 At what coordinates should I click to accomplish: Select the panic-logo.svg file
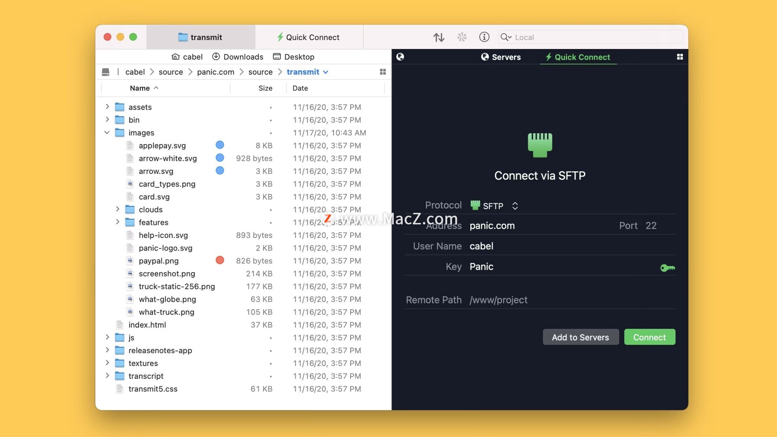166,248
